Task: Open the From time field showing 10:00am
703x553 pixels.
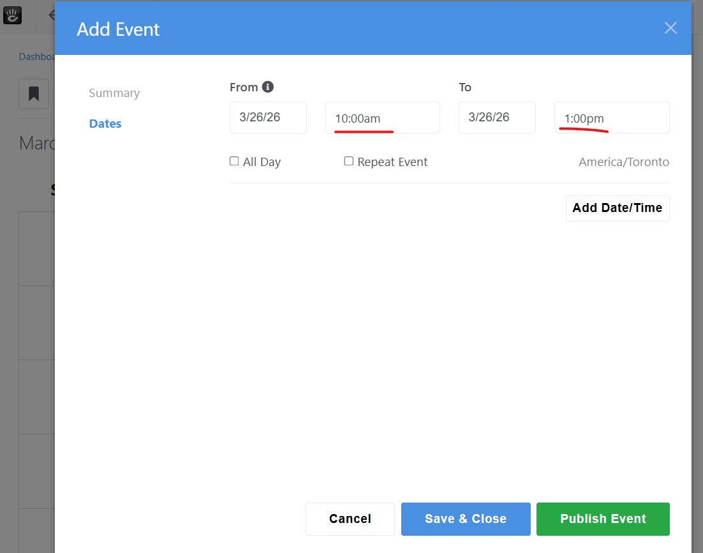Action: pos(382,118)
